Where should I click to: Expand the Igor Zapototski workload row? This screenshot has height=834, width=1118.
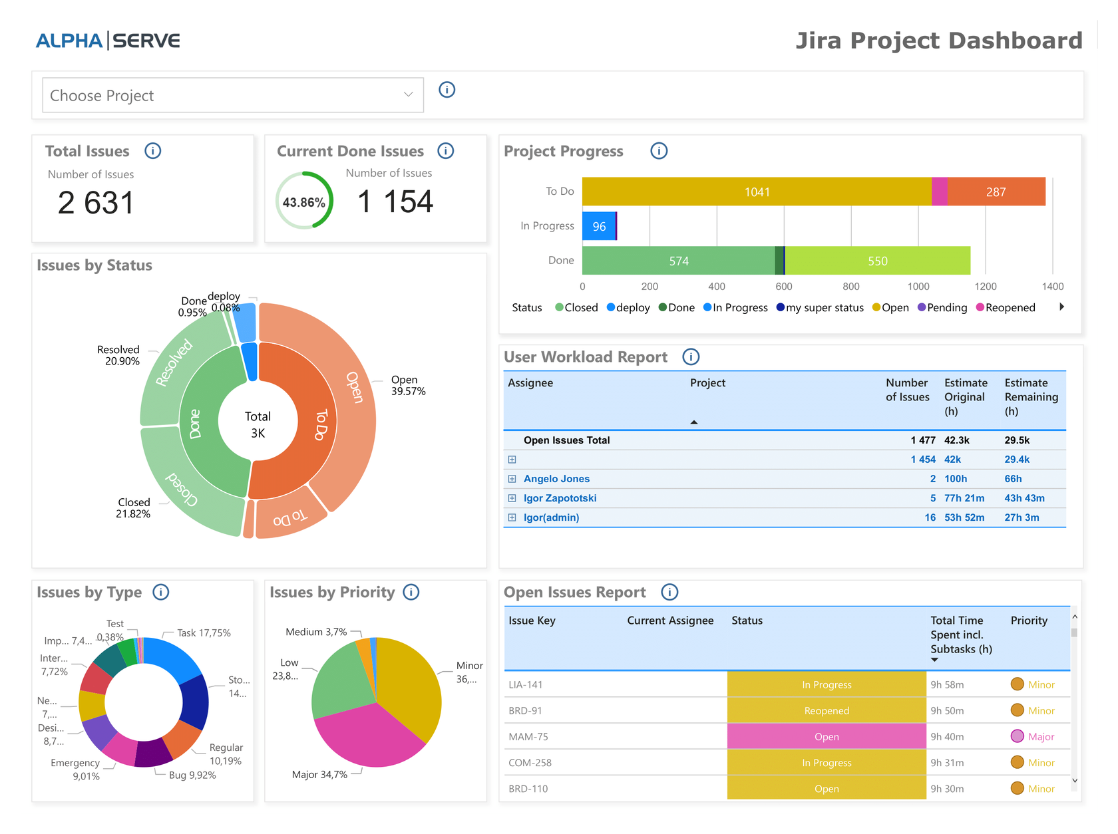[512, 497]
